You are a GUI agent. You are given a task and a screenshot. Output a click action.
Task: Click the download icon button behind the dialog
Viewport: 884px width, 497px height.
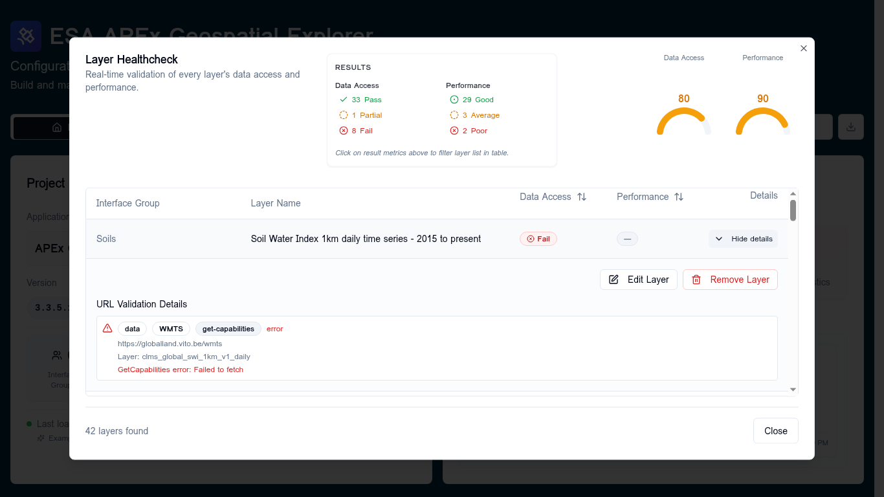pos(851,127)
